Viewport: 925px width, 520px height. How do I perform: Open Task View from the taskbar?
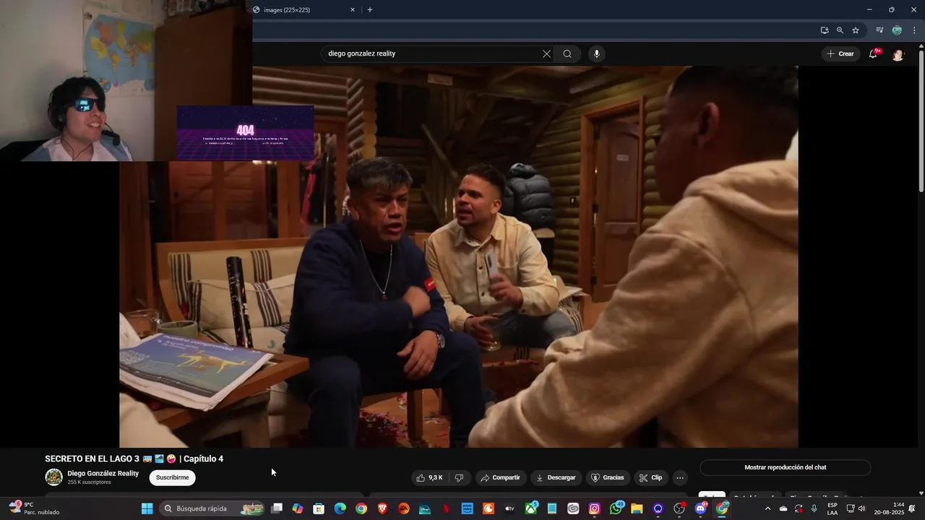(276, 508)
